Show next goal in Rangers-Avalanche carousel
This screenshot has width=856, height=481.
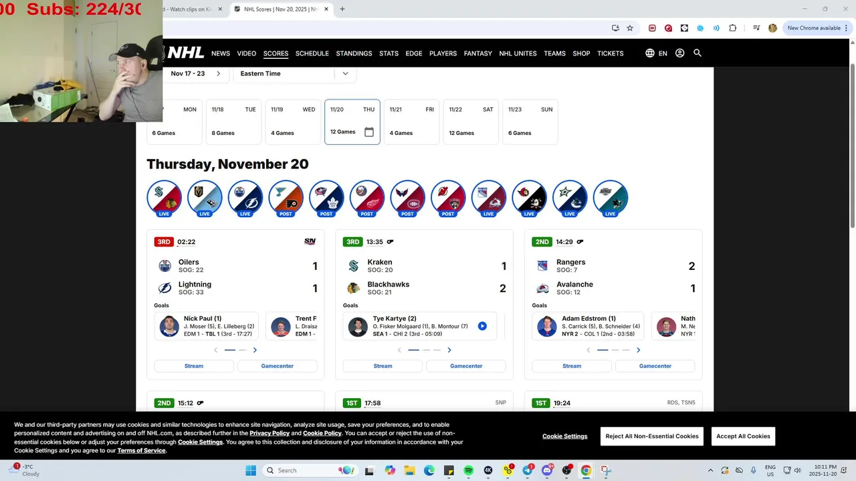coord(638,350)
